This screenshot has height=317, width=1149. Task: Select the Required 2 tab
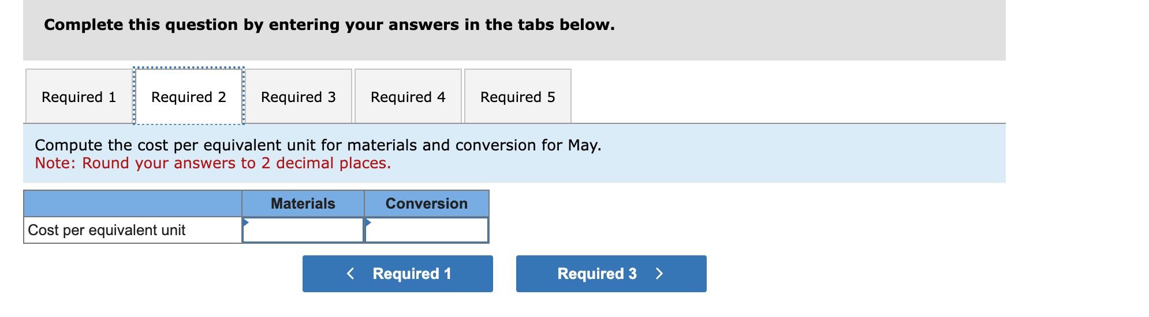tap(188, 97)
